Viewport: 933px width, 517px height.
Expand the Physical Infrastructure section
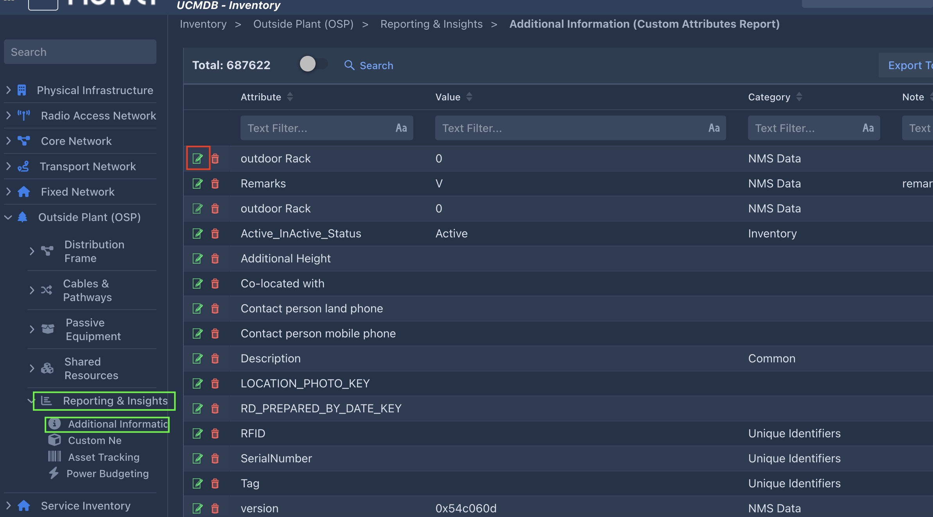pos(8,90)
